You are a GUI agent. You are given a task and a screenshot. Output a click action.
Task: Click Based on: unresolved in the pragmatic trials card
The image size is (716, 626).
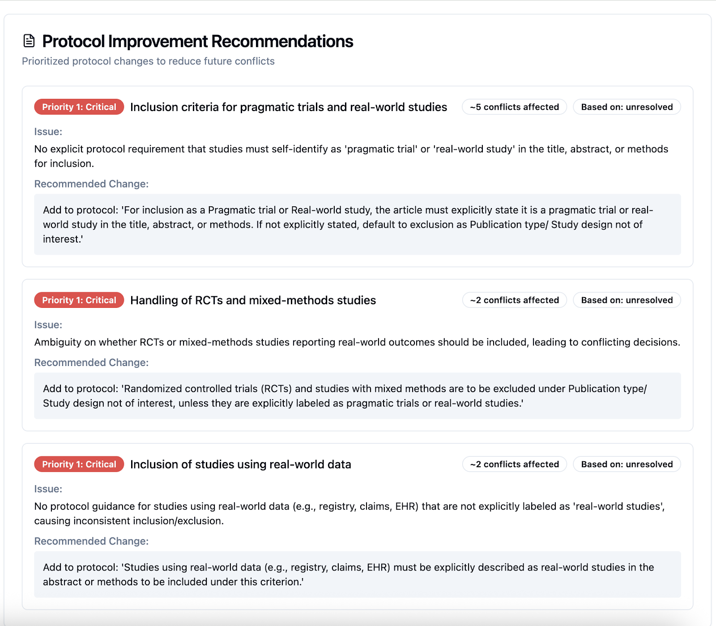pyautogui.click(x=626, y=107)
